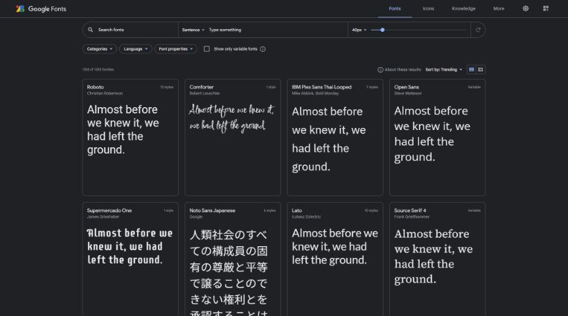Open the Font properties dropdown
Viewport: 568px width, 316px height.
coord(176,49)
